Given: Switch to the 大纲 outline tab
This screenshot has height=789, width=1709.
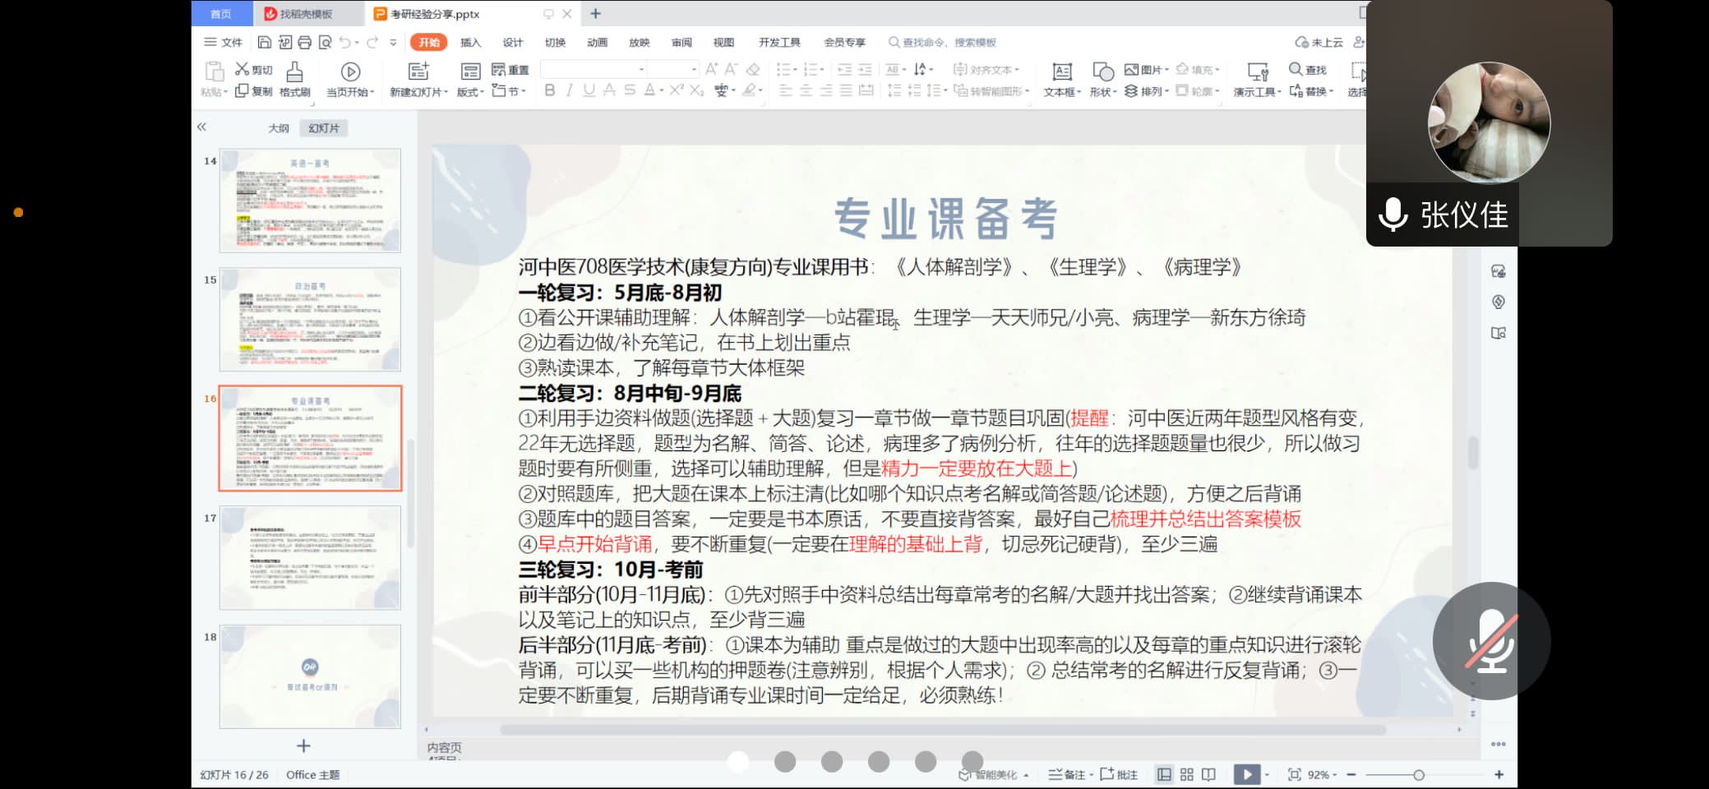Looking at the screenshot, I should [x=279, y=128].
